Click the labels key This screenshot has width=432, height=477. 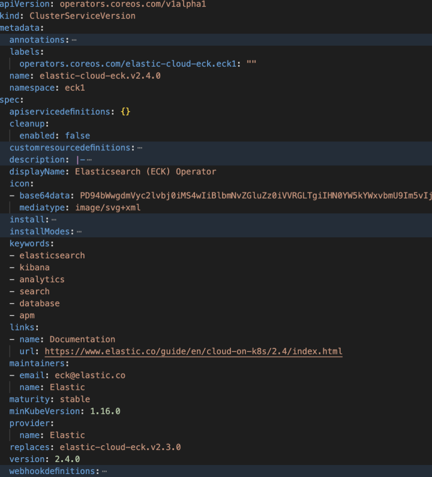[25, 52]
